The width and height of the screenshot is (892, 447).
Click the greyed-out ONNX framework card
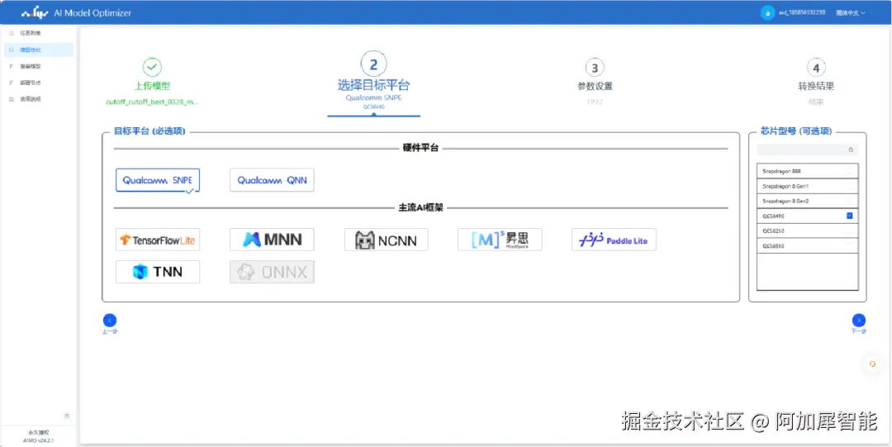click(x=272, y=272)
